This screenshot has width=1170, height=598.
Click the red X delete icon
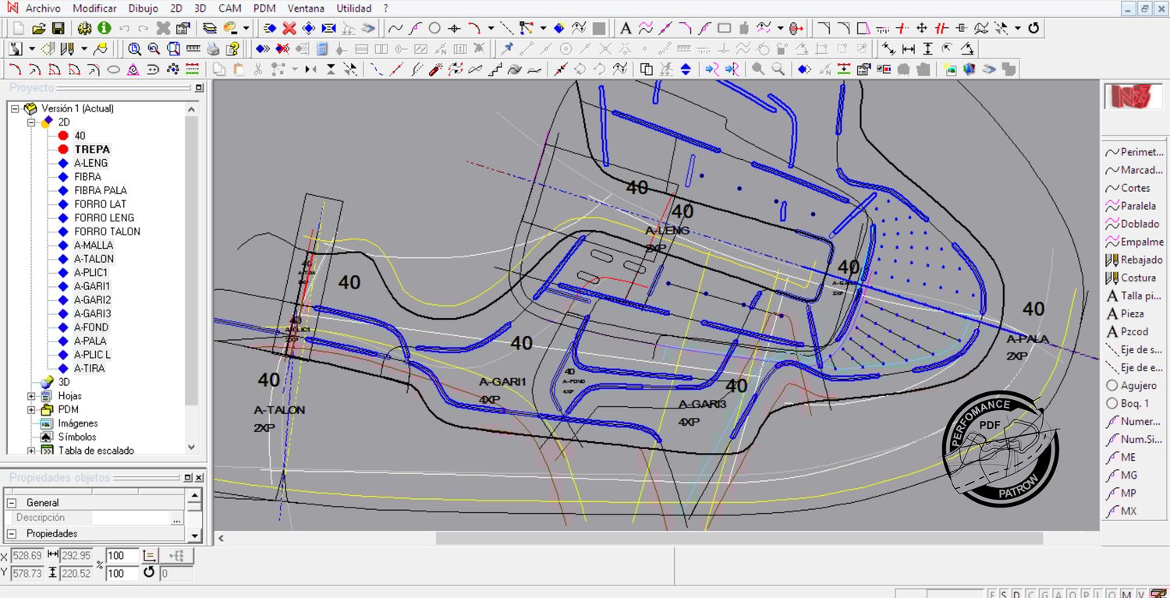pyautogui.click(x=289, y=28)
